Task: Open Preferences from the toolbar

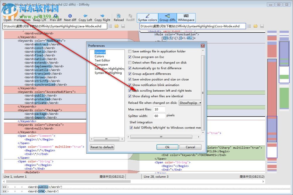Action: click(x=22, y=18)
